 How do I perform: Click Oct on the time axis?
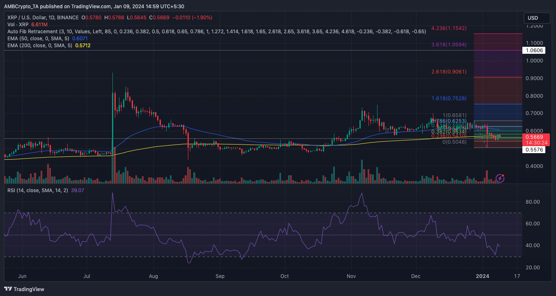pos(285,276)
